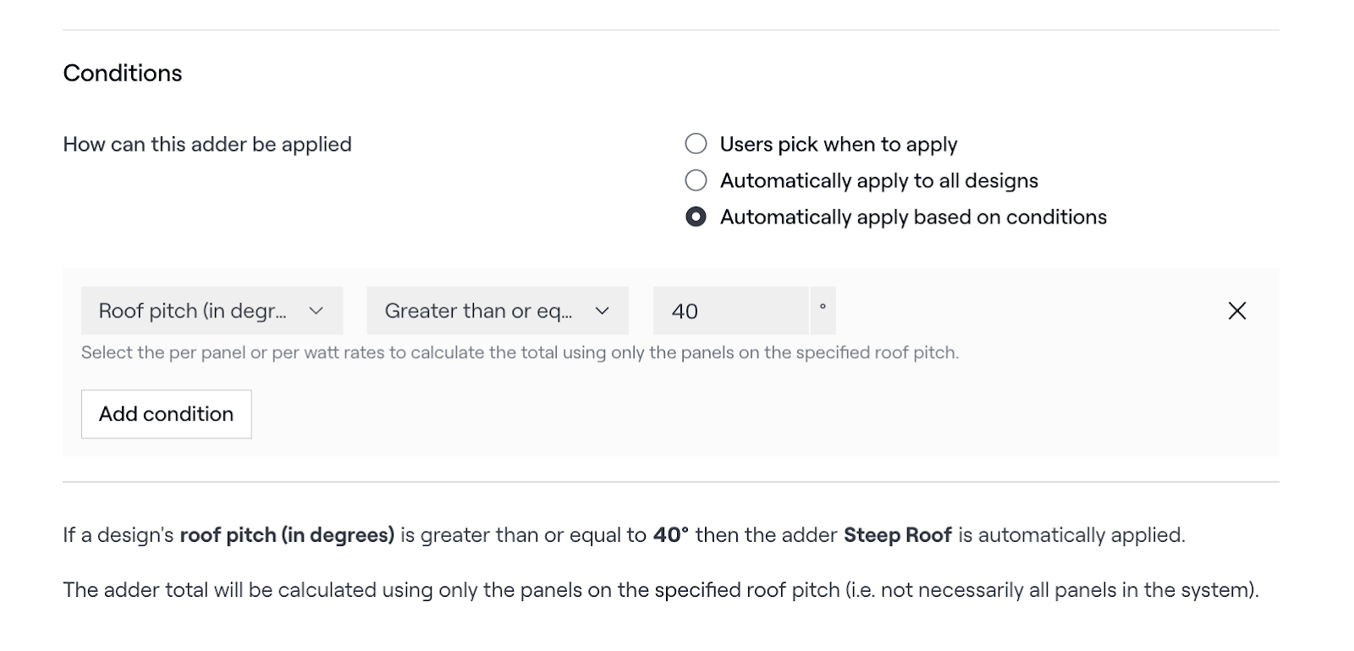Choose "Automatically apply to all designs" radio
This screenshot has height=651, width=1354.
696,180
